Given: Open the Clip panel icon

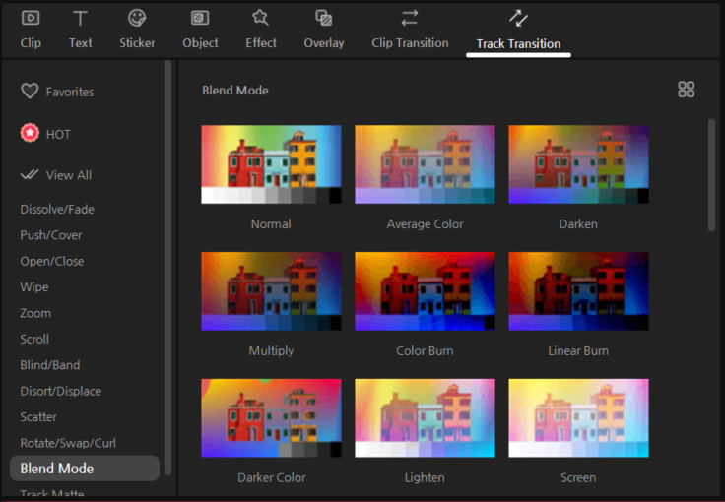Looking at the screenshot, I should click(31, 18).
